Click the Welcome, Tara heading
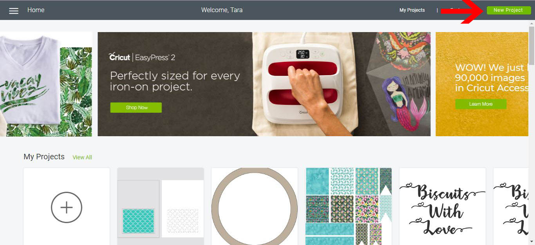 pyautogui.click(x=222, y=10)
